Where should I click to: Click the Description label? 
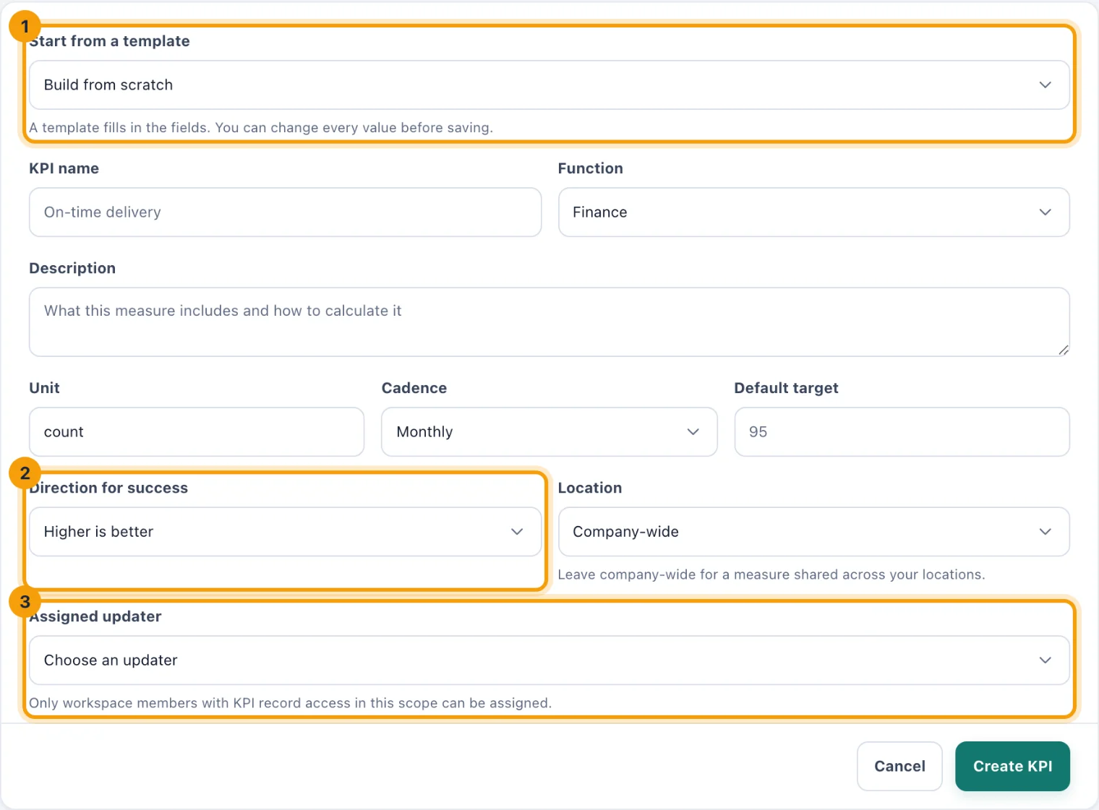(x=72, y=269)
